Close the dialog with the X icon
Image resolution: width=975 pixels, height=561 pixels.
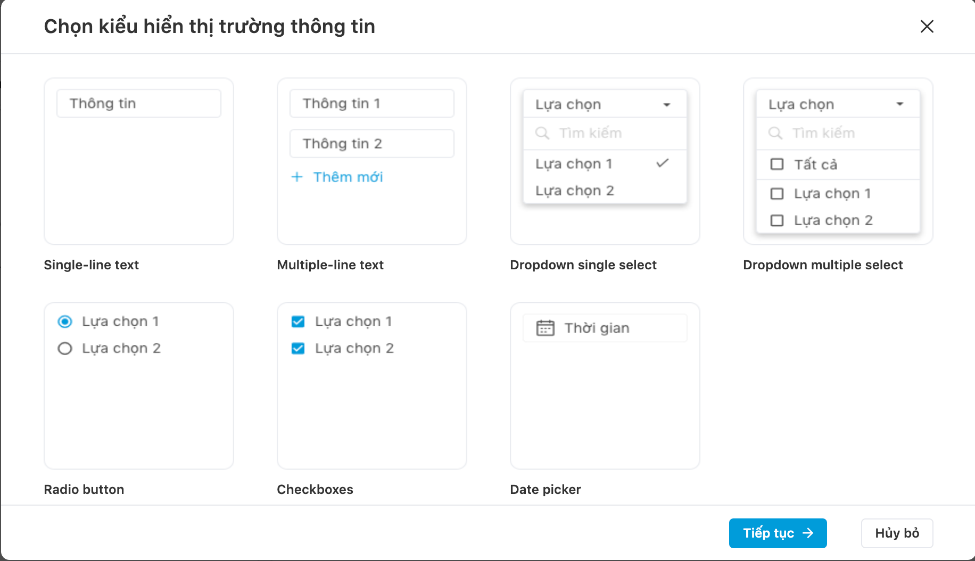click(x=927, y=26)
